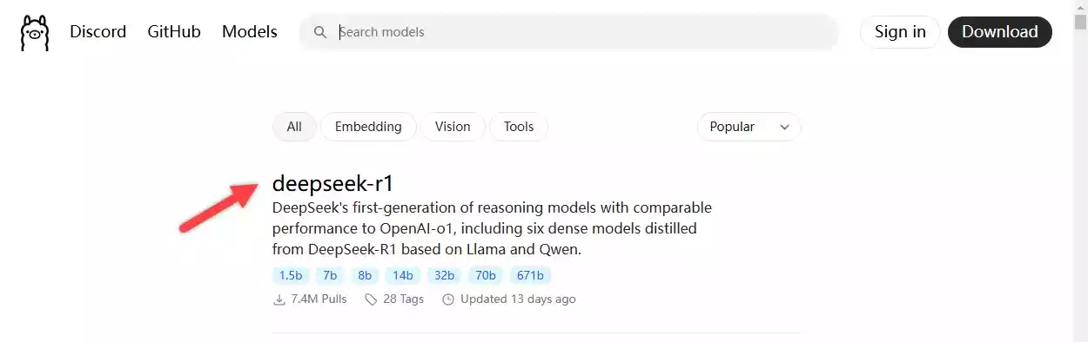Image resolution: width=1088 pixels, height=342 pixels.
Task: Open the Popular sort dropdown
Action: [x=749, y=127]
